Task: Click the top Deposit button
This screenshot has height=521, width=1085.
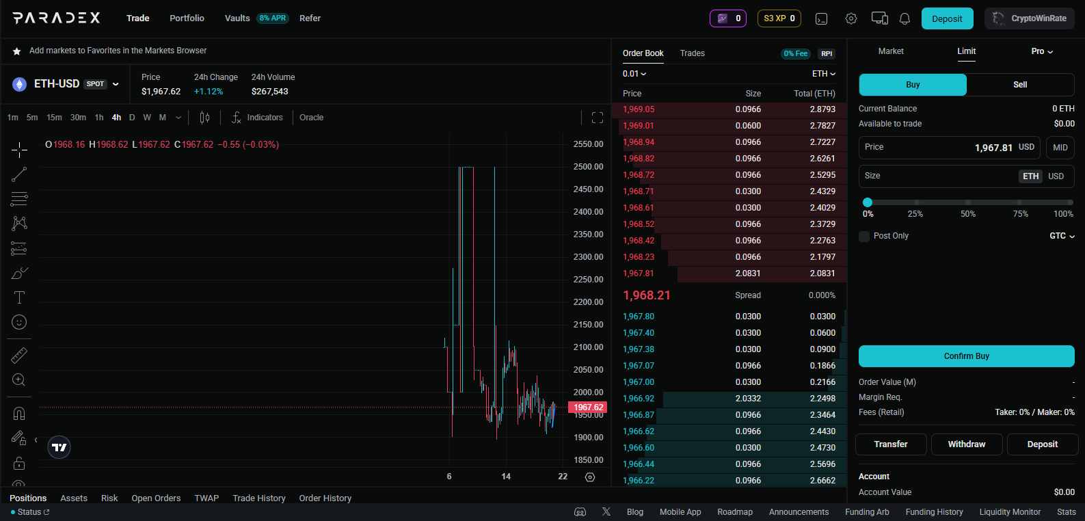Action: tap(947, 18)
